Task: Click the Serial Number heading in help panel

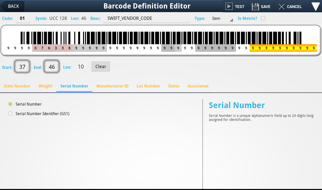Action: tap(237, 105)
